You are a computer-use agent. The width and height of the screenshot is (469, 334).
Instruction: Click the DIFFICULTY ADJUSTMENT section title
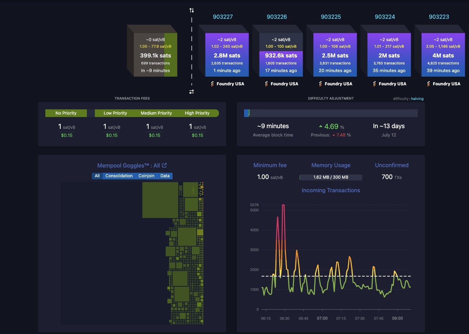click(x=331, y=99)
